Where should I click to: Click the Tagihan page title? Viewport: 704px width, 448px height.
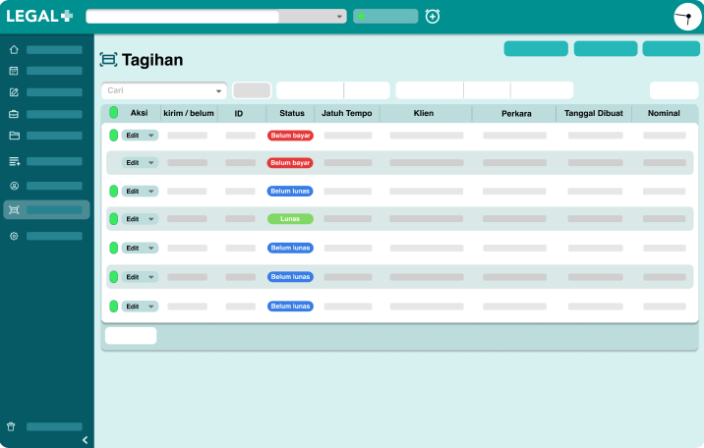[152, 60]
